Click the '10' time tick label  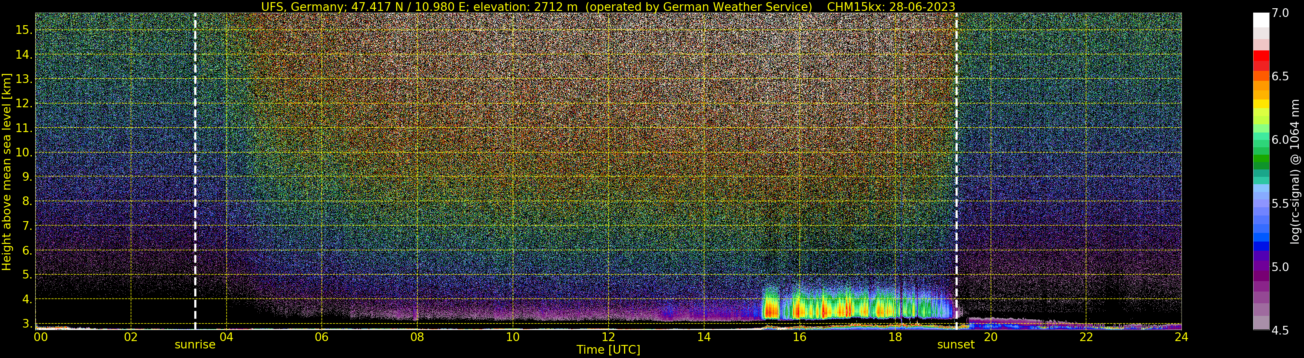pyautogui.click(x=513, y=337)
